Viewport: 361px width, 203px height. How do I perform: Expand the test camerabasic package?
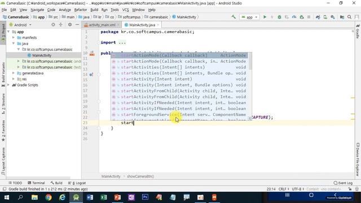point(19,67)
